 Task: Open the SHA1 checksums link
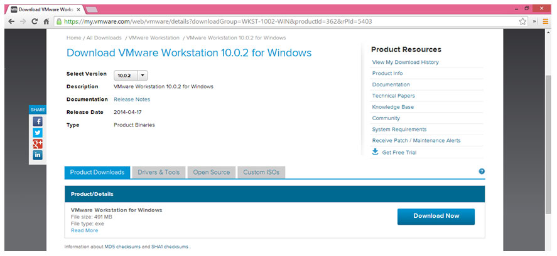[170, 247]
